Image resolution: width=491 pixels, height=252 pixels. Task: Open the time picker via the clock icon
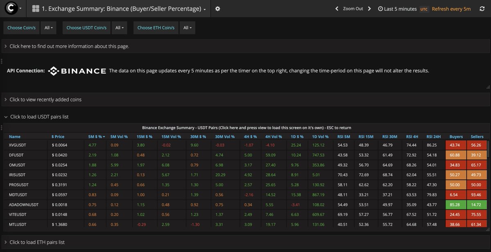tap(380, 9)
